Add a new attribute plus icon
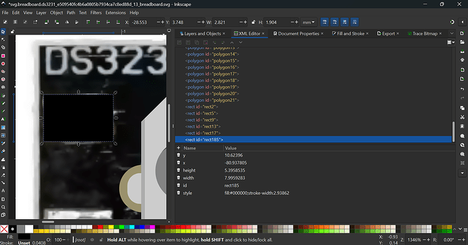Viewport: 468px width, 245px height. point(178,148)
